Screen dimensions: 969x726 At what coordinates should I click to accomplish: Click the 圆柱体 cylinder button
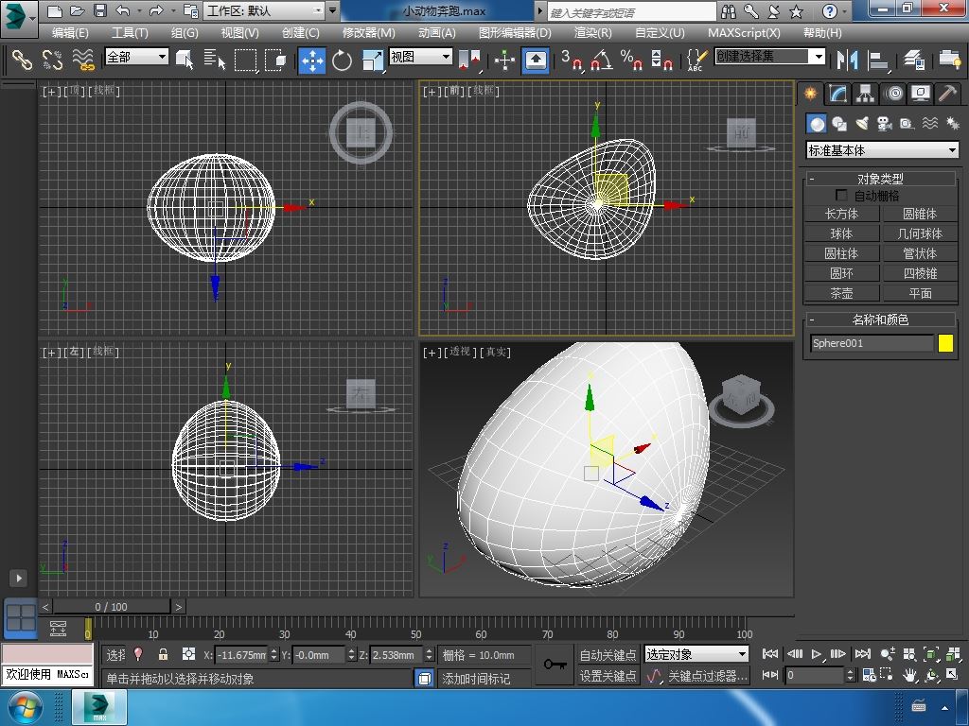tap(841, 253)
